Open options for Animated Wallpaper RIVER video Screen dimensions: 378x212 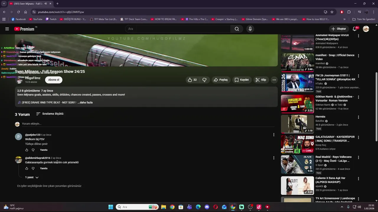coord(359,36)
